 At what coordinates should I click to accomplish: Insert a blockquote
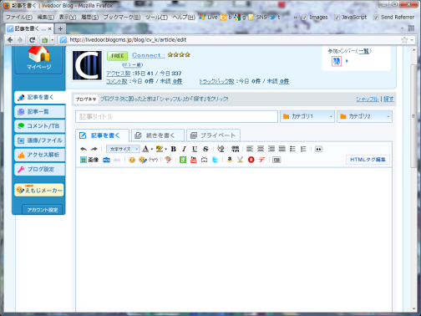coord(318,149)
